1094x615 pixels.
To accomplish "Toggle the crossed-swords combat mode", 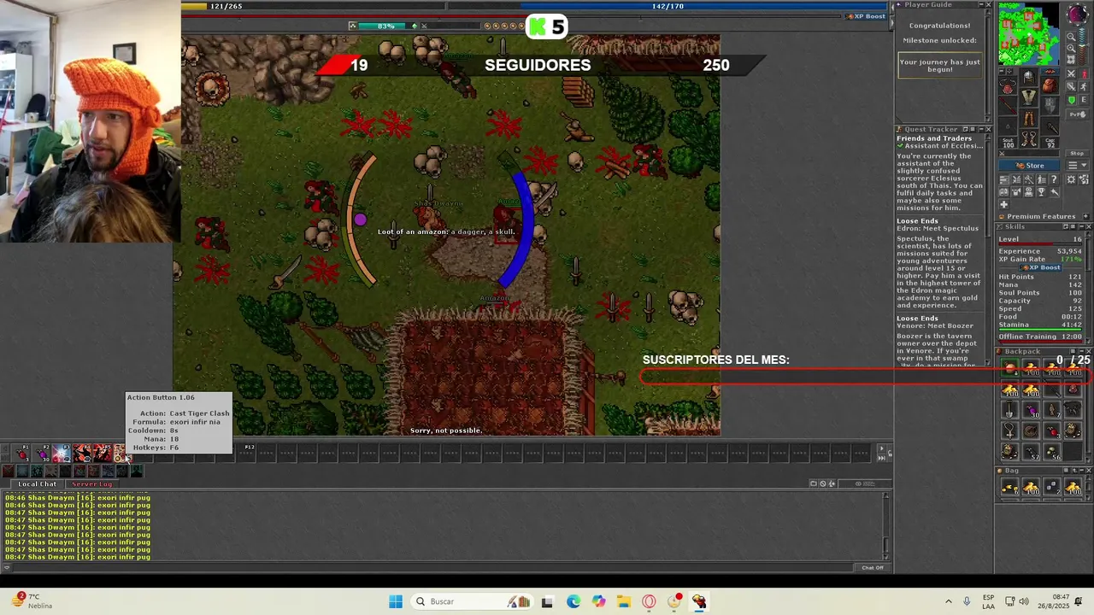I will (x=1071, y=73).
